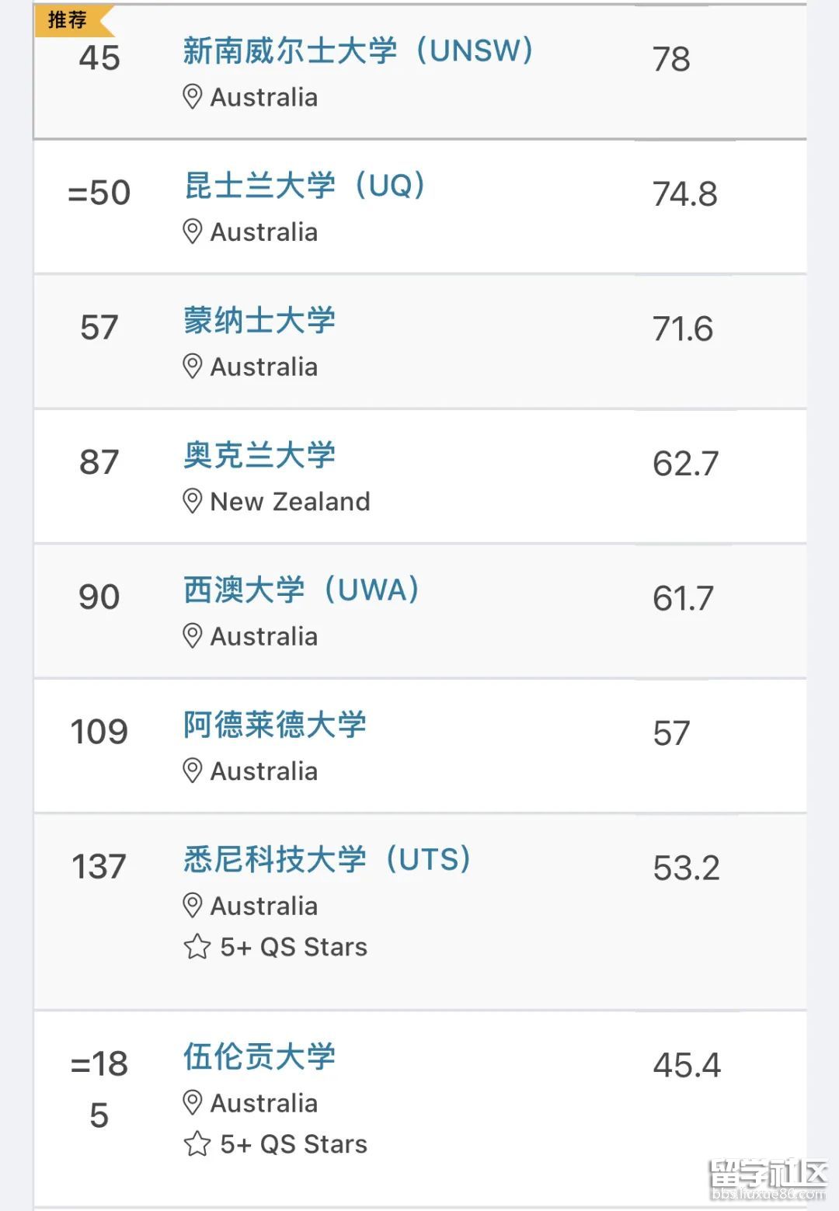
Task: Click the score 74.8 for 昆士兰大学
Action: (x=684, y=194)
